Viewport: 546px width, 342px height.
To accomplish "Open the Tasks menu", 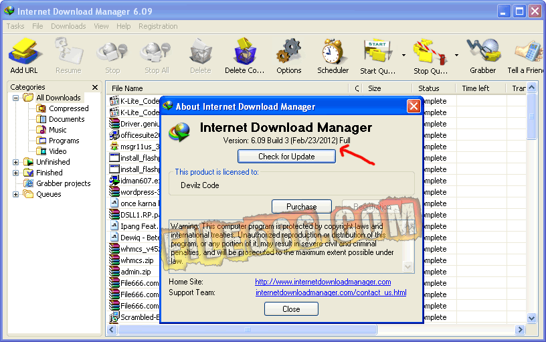I will pos(15,26).
